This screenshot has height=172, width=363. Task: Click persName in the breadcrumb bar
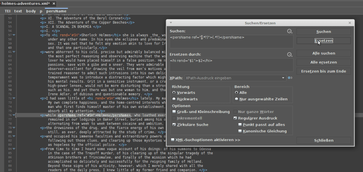pos(56,11)
